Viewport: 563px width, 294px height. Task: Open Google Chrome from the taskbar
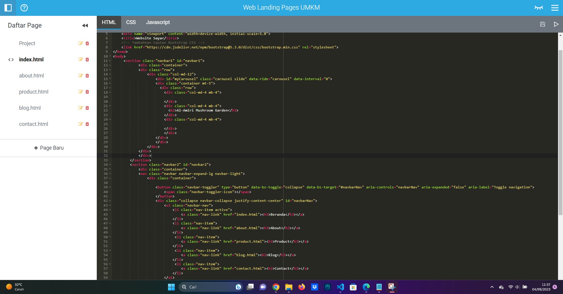(276, 287)
